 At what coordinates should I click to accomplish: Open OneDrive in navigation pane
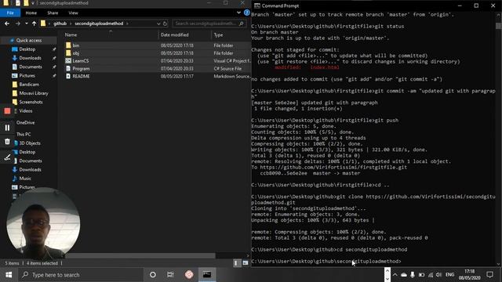click(25, 123)
